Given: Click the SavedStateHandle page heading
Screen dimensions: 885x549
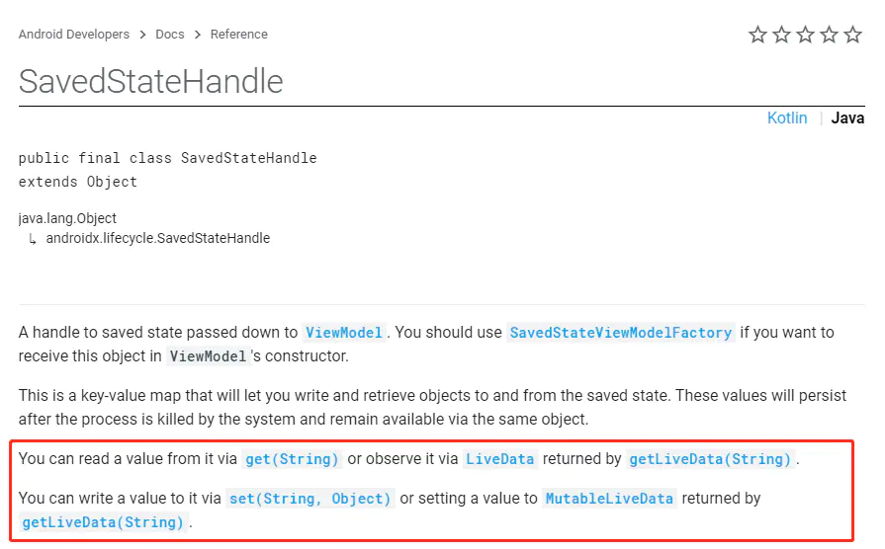Looking at the screenshot, I should point(151,81).
